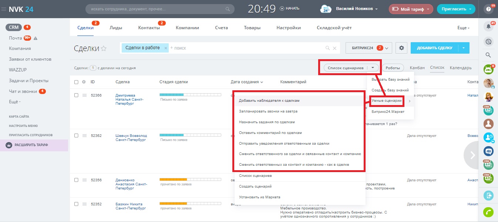
Task: Click the teal document icon in right panel
Action: click(488, 195)
